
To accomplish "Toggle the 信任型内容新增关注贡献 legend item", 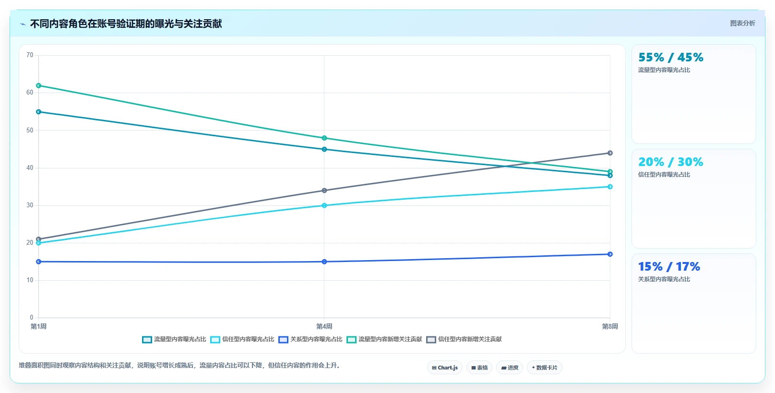I will 464,339.
